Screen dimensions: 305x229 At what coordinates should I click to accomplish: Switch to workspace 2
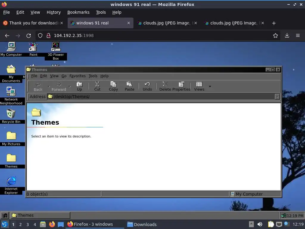click(21, 225)
